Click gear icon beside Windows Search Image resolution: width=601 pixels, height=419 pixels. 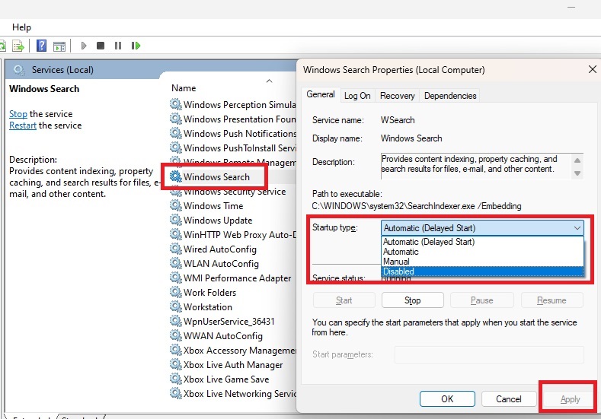coord(175,176)
